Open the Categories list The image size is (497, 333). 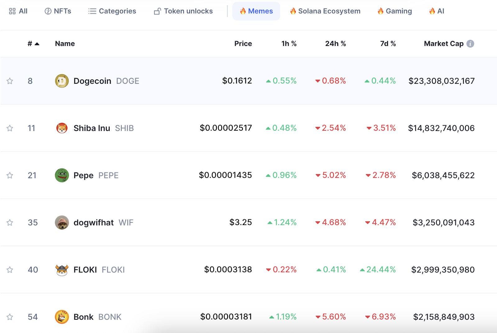pos(112,11)
